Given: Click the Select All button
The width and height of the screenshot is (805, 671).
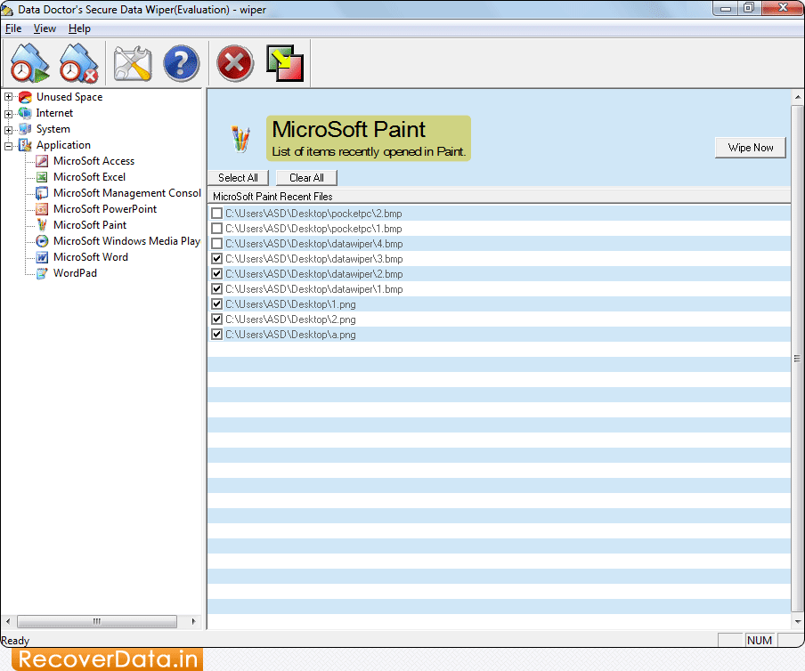Looking at the screenshot, I should 239,177.
